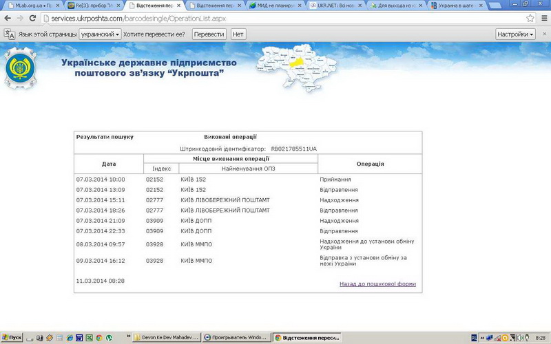Click the browser back arrow
551x344 pixels.
pos(7,18)
